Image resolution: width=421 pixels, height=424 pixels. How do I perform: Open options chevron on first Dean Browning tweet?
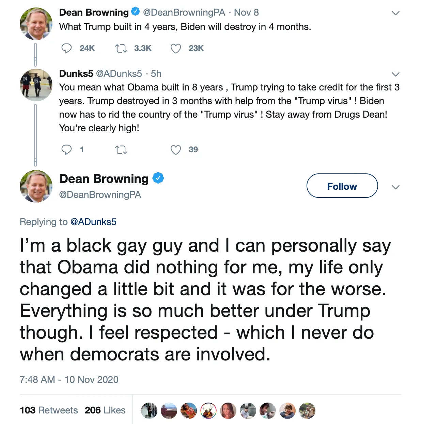tap(395, 13)
